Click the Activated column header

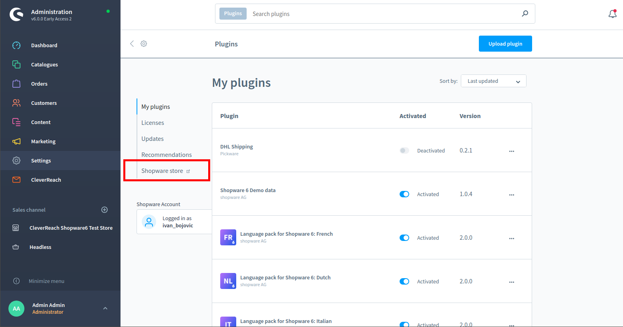413,116
